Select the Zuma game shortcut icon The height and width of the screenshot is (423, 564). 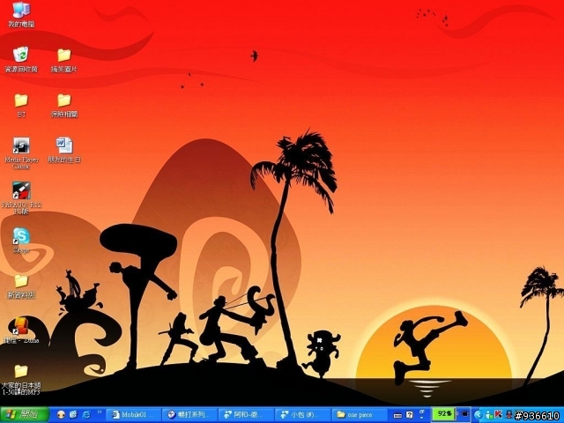[x=21, y=330]
